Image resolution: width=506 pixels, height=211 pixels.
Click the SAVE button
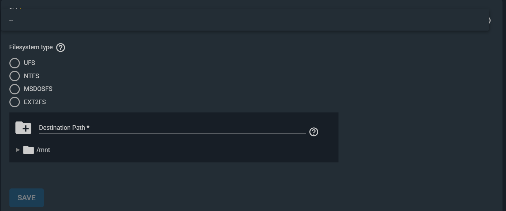click(26, 198)
